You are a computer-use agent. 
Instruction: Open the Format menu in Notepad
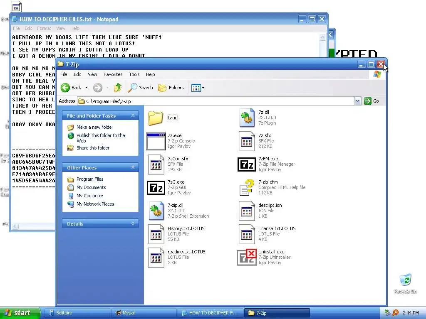point(44,28)
